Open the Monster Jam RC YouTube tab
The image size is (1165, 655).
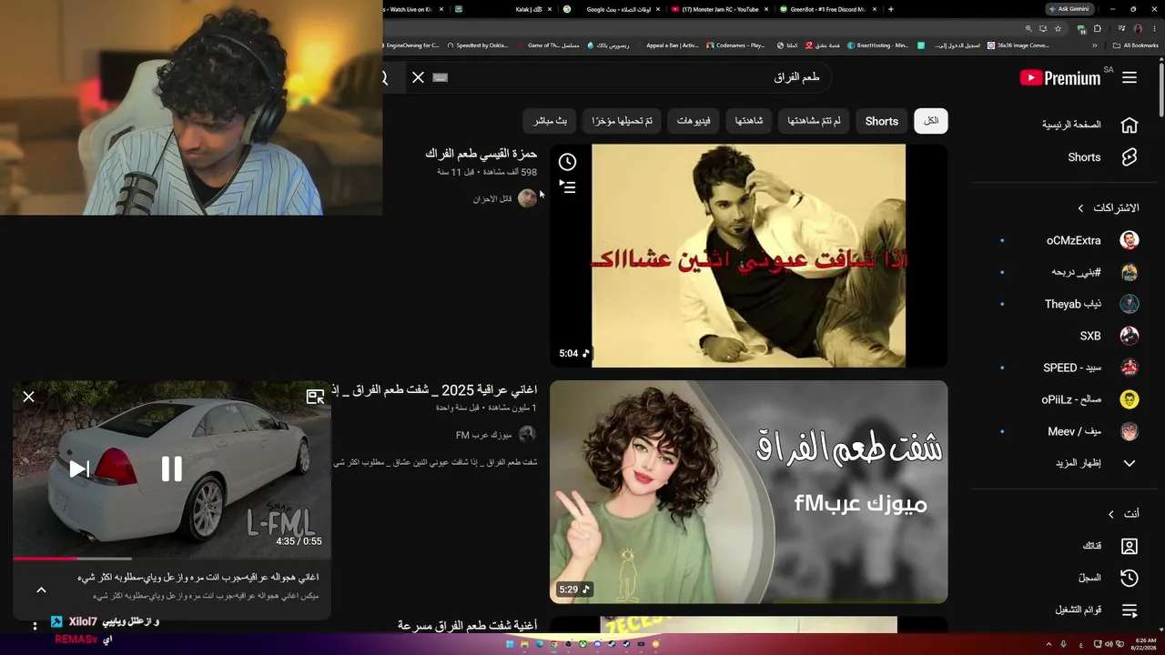(718, 9)
